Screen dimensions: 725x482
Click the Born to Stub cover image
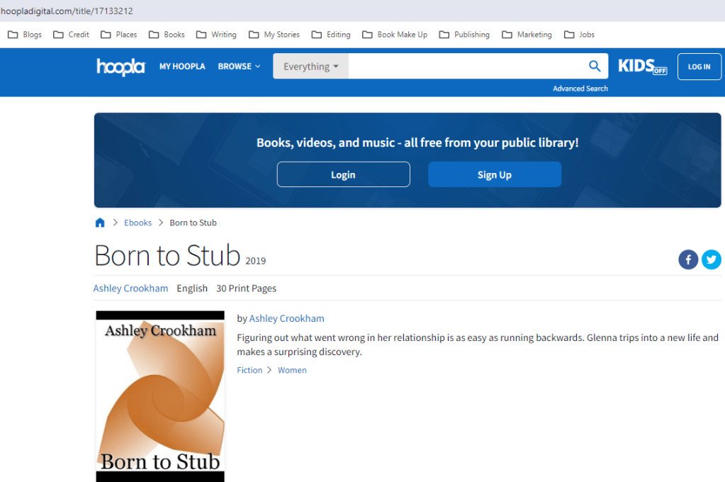[x=159, y=396]
